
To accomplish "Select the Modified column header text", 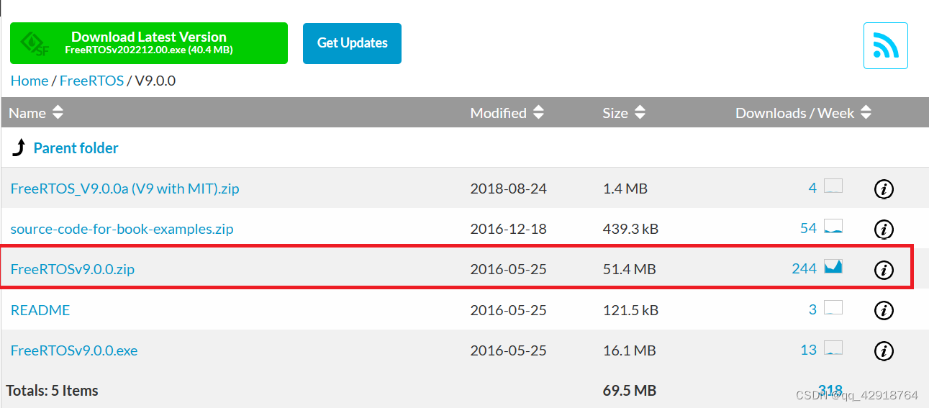I will tap(498, 113).
